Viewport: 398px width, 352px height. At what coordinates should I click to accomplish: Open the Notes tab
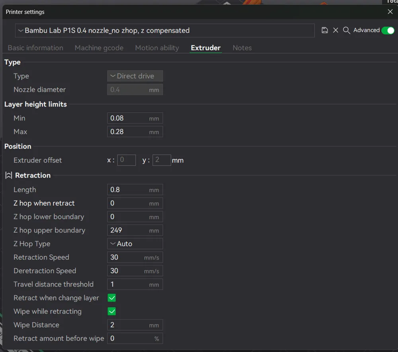click(x=242, y=48)
